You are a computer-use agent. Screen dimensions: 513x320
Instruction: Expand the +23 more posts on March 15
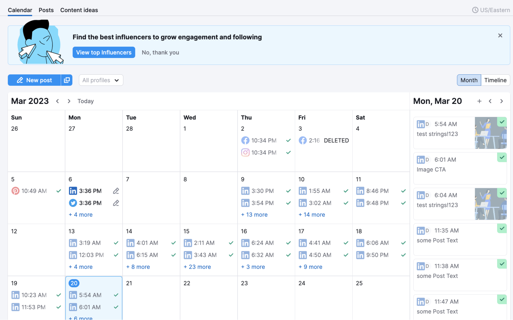tap(197, 267)
